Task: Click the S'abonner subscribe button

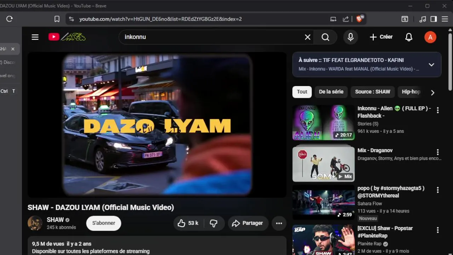Action: point(104,223)
